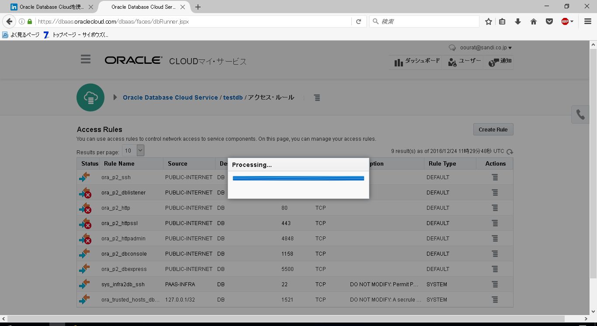Open the Actions menu for ora_p2_httpssl
This screenshot has height=326, width=597.
(x=495, y=223)
